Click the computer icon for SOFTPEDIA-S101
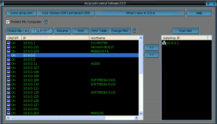Image resolution: width=217 pixels, height=124 pixels. coord(9,80)
